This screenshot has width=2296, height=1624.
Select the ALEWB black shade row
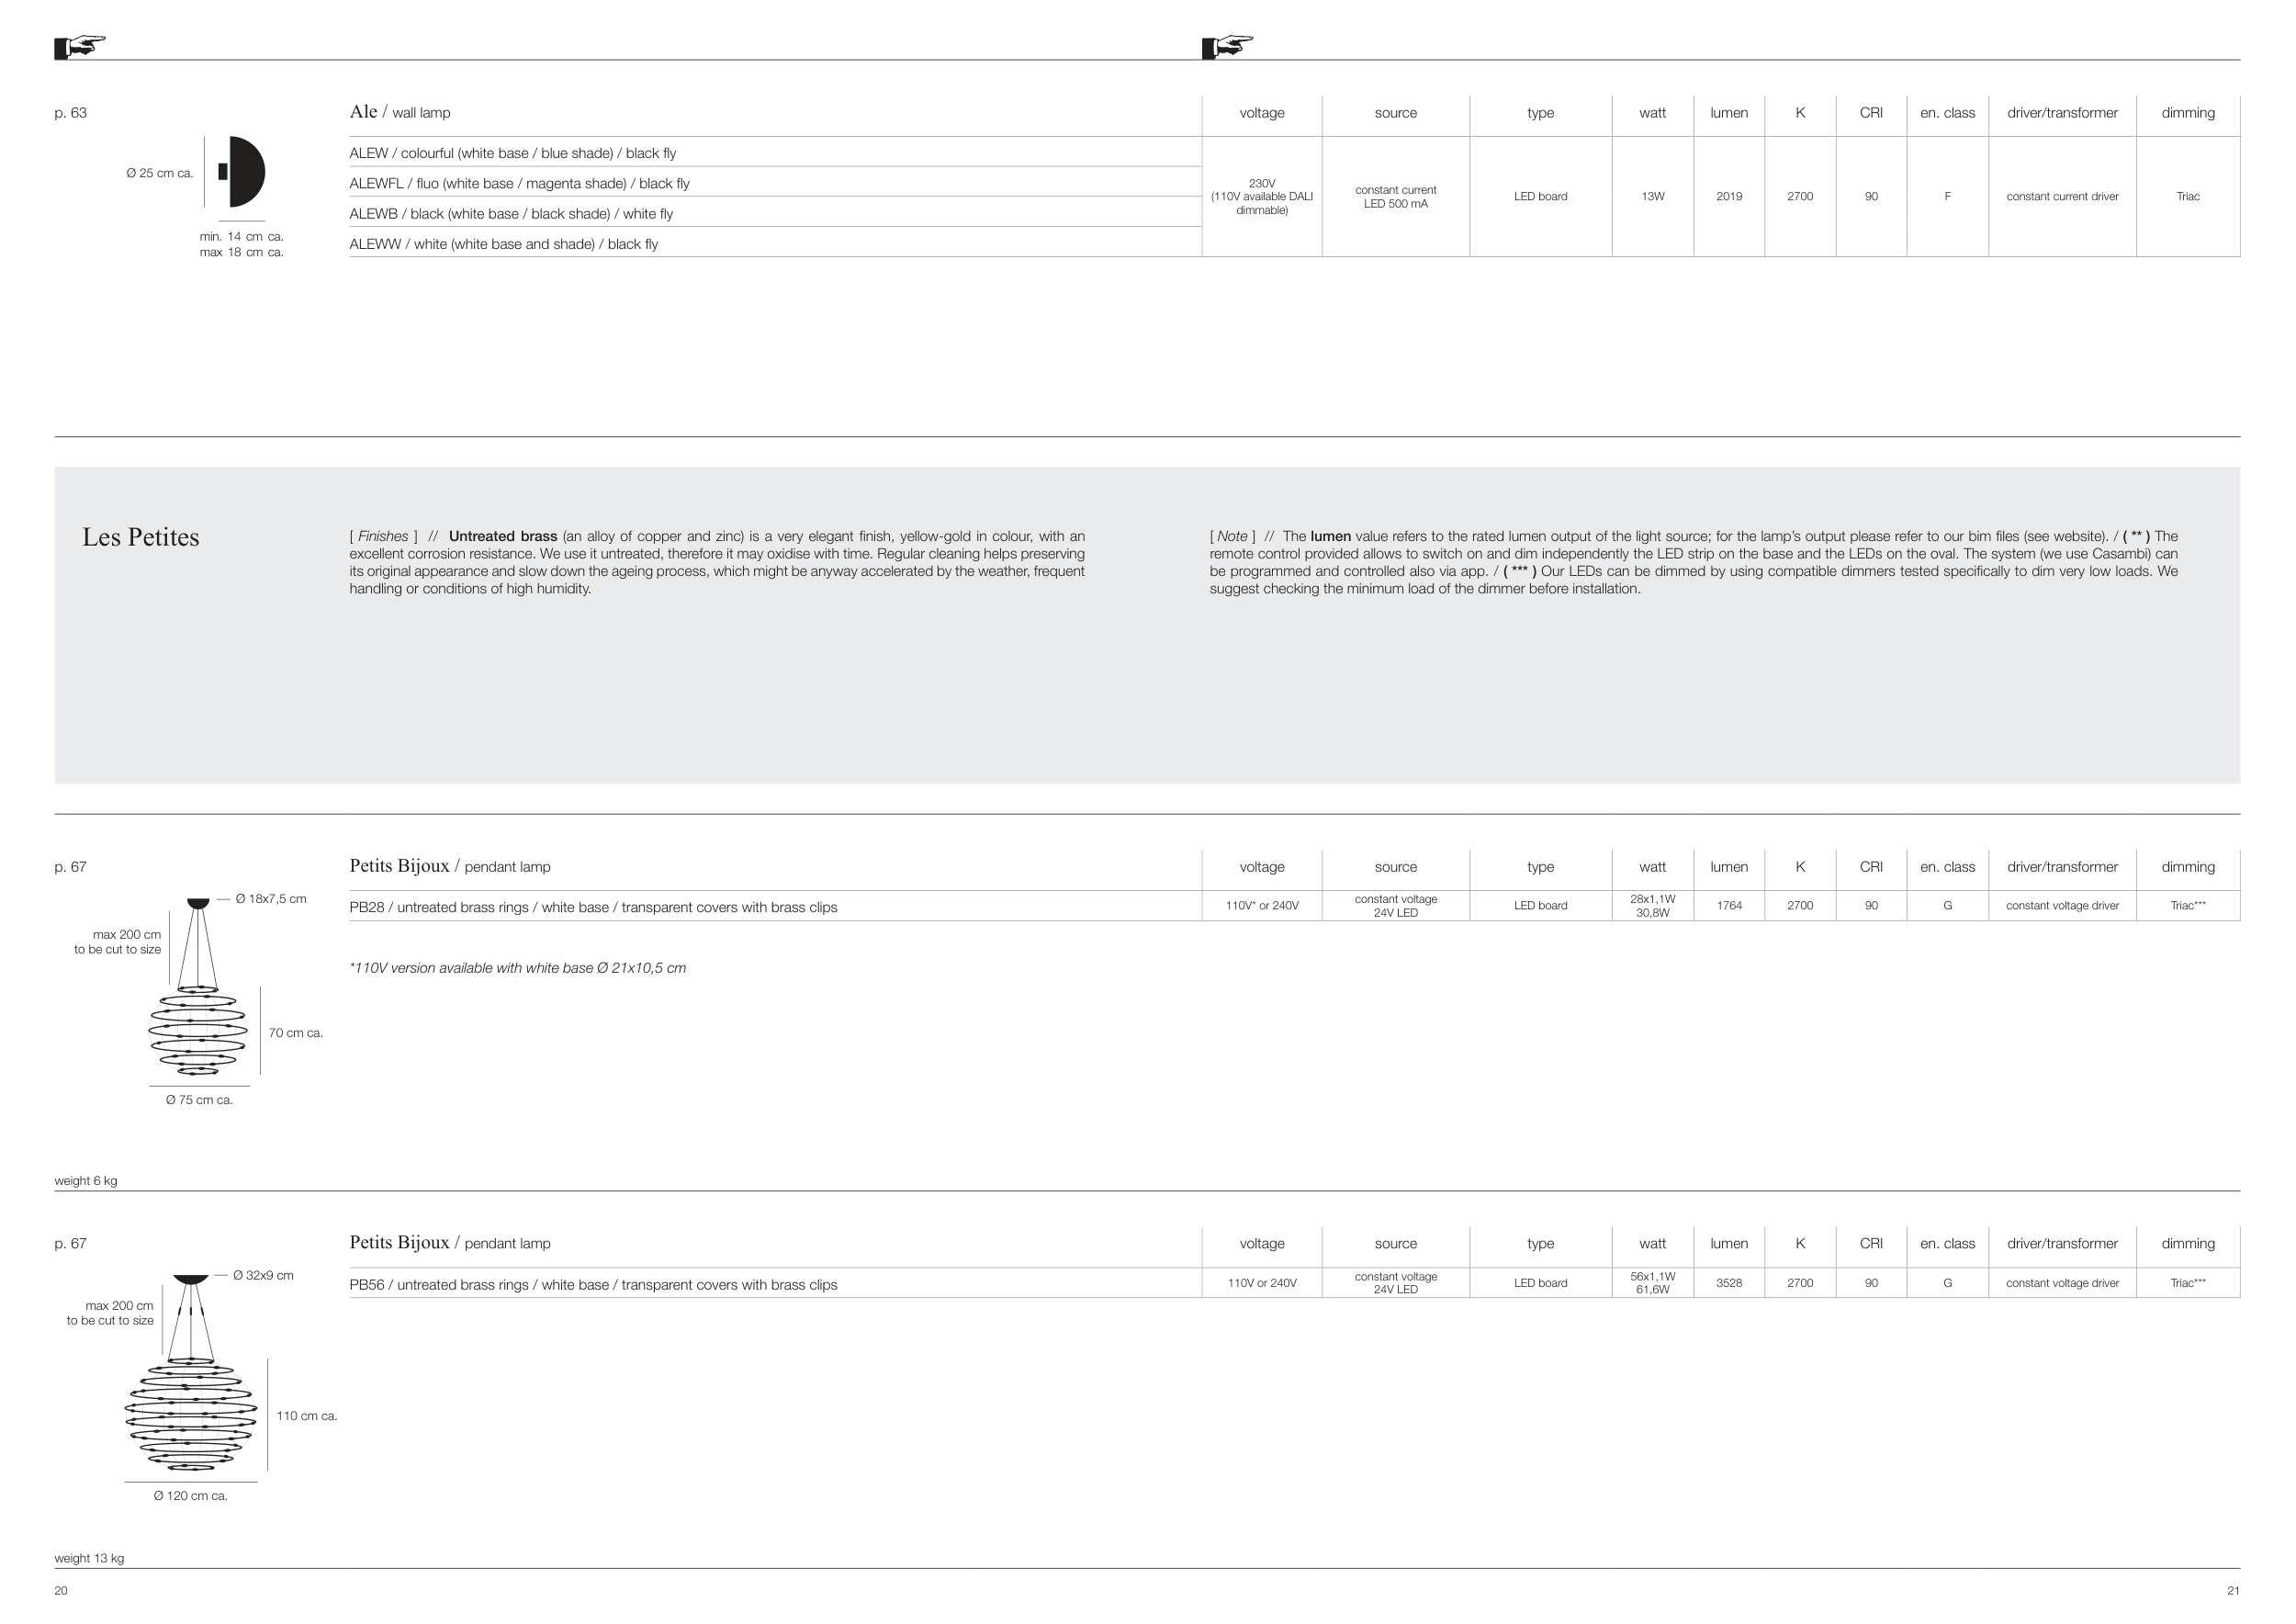[x=511, y=214]
